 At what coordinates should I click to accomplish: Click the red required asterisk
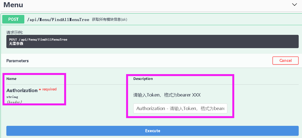(40, 90)
